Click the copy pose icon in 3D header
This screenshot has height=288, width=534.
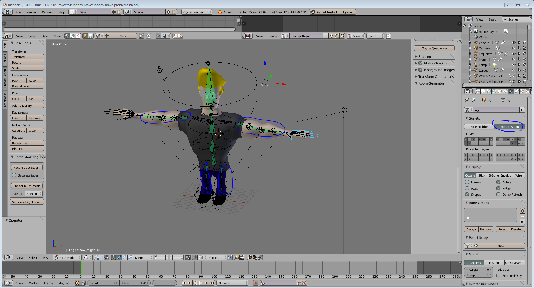click(x=249, y=257)
